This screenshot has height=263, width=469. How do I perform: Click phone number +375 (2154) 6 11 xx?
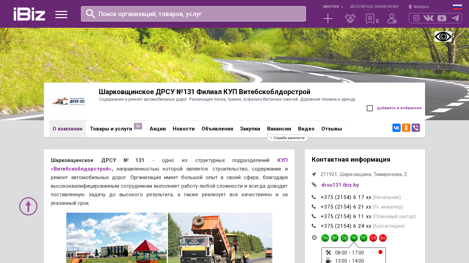coord(346,216)
